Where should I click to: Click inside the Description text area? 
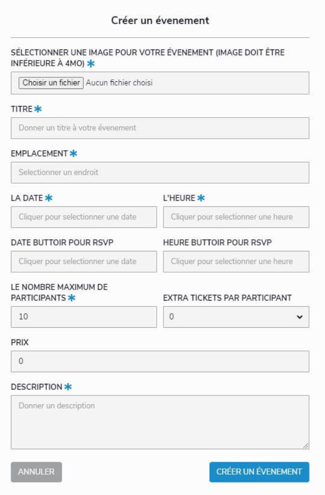(160, 422)
